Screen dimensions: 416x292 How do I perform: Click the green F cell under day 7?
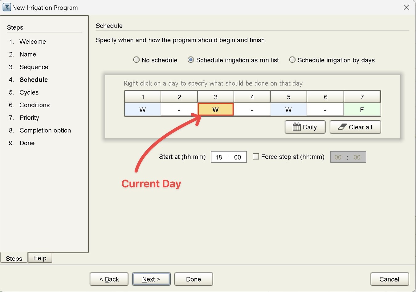(x=362, y=109)
